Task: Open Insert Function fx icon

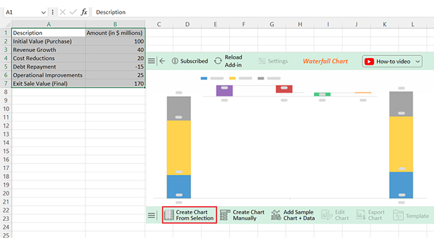Action: pyautogui.click(x=84, y=12)
